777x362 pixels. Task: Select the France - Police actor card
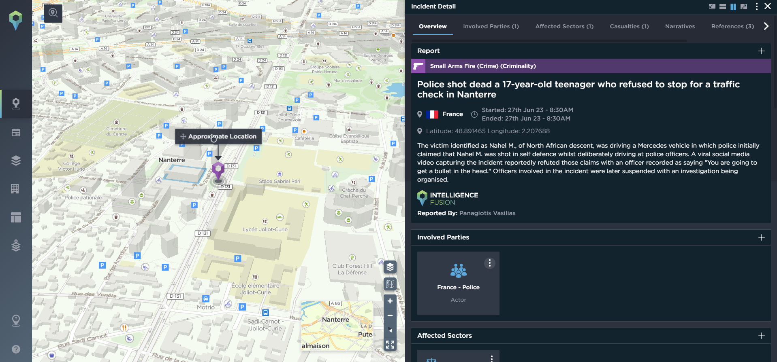[x=458, y=283]
